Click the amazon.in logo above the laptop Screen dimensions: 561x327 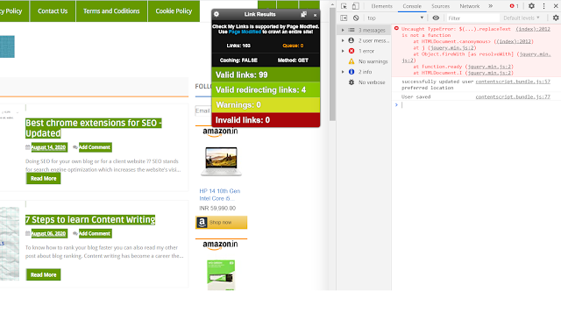pos(220,132)
